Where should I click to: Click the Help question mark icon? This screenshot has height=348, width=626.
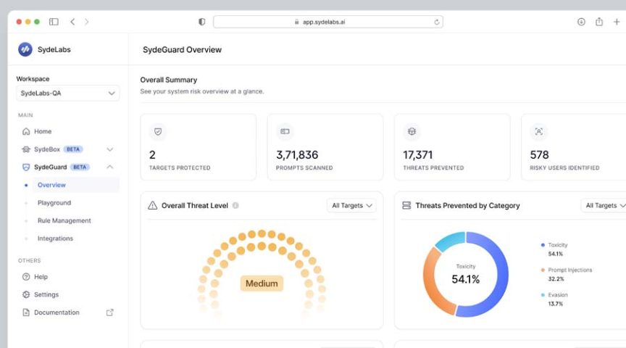(x=26, y=276)
